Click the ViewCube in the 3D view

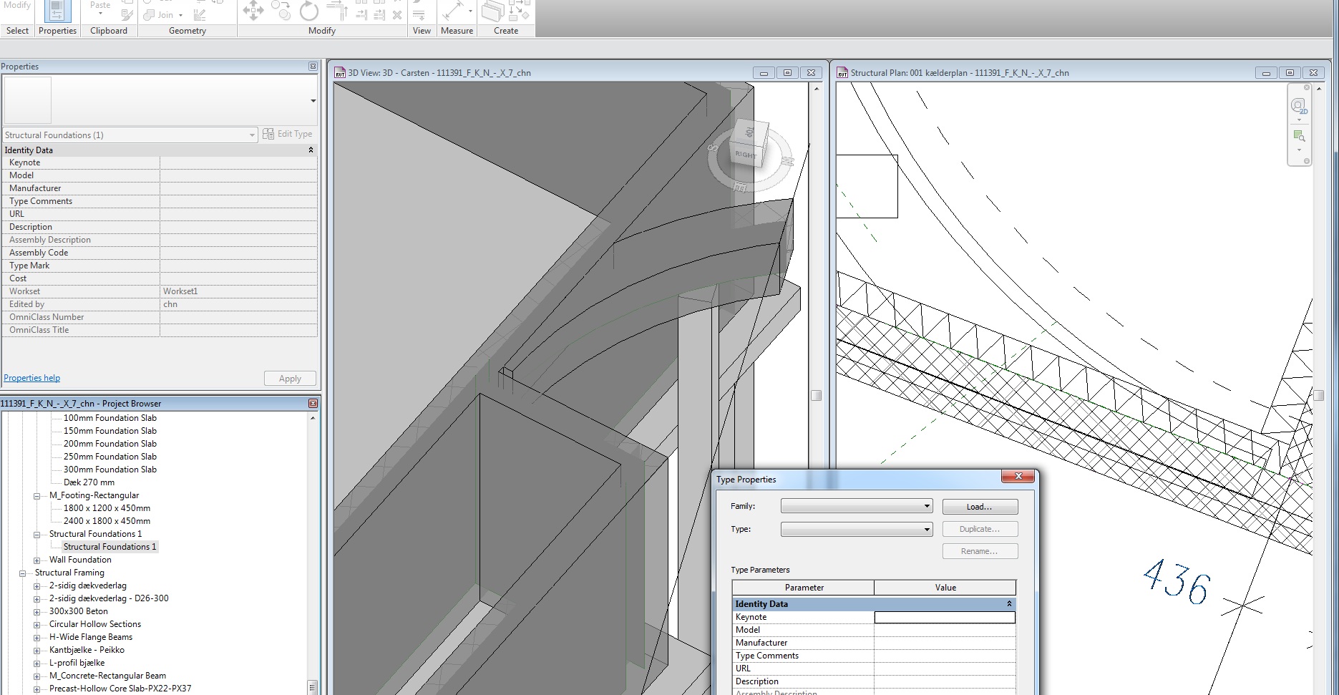point(747,150)
